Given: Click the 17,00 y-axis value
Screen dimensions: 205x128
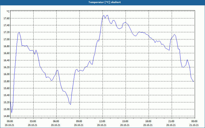Looking at the screenshot, I should tap(7, 39).
